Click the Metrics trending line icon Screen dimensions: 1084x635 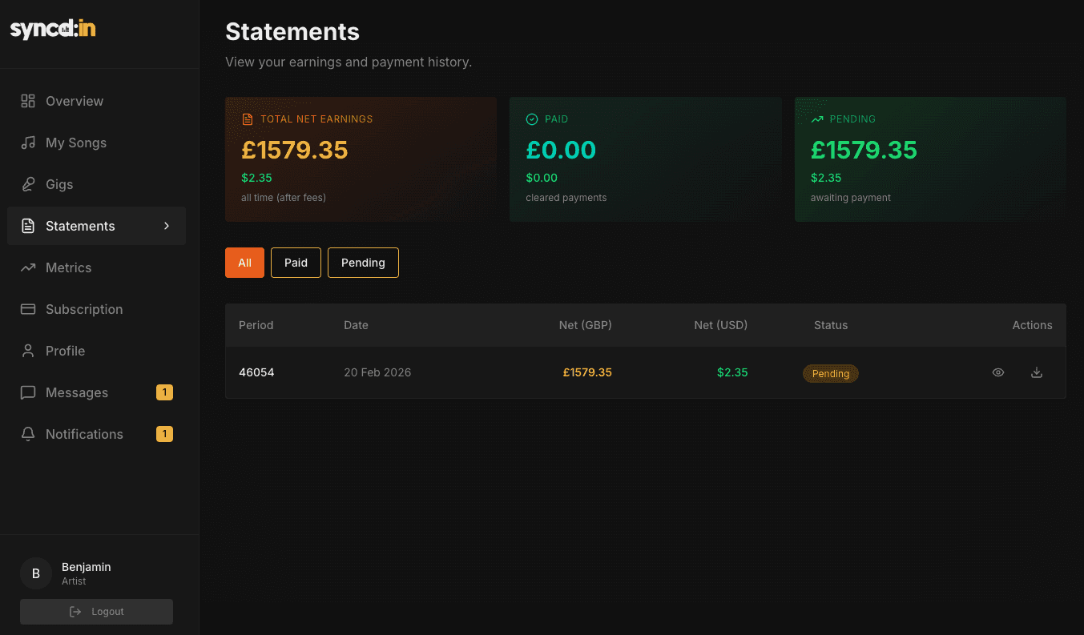28,267
